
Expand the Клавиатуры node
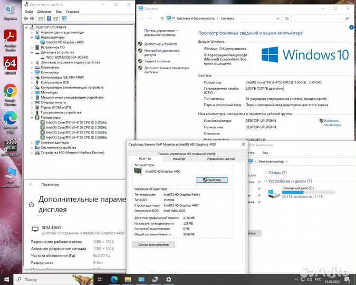(x=32, y=68)
